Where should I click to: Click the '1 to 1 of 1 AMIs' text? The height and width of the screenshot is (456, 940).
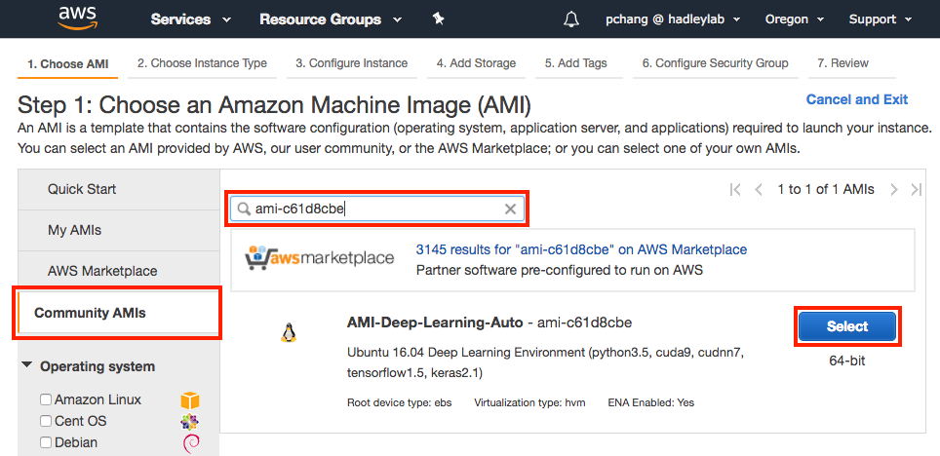point(826,189)
